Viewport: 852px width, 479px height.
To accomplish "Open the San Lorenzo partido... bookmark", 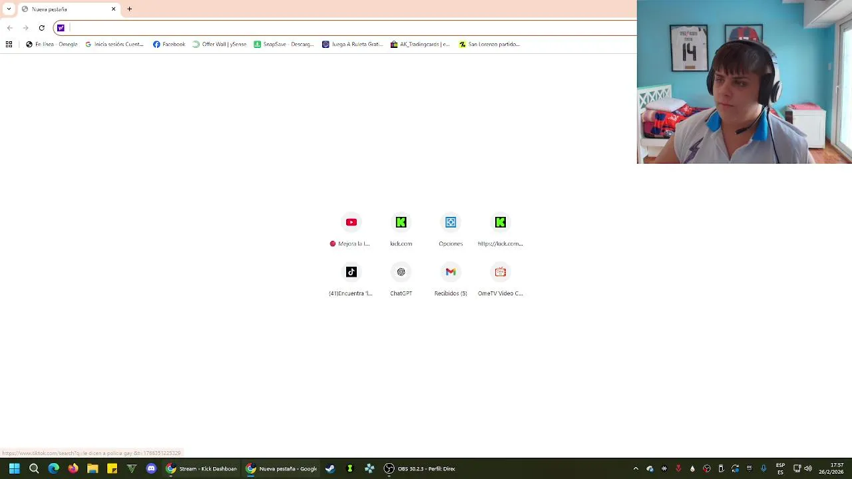I will coord(489,45).
